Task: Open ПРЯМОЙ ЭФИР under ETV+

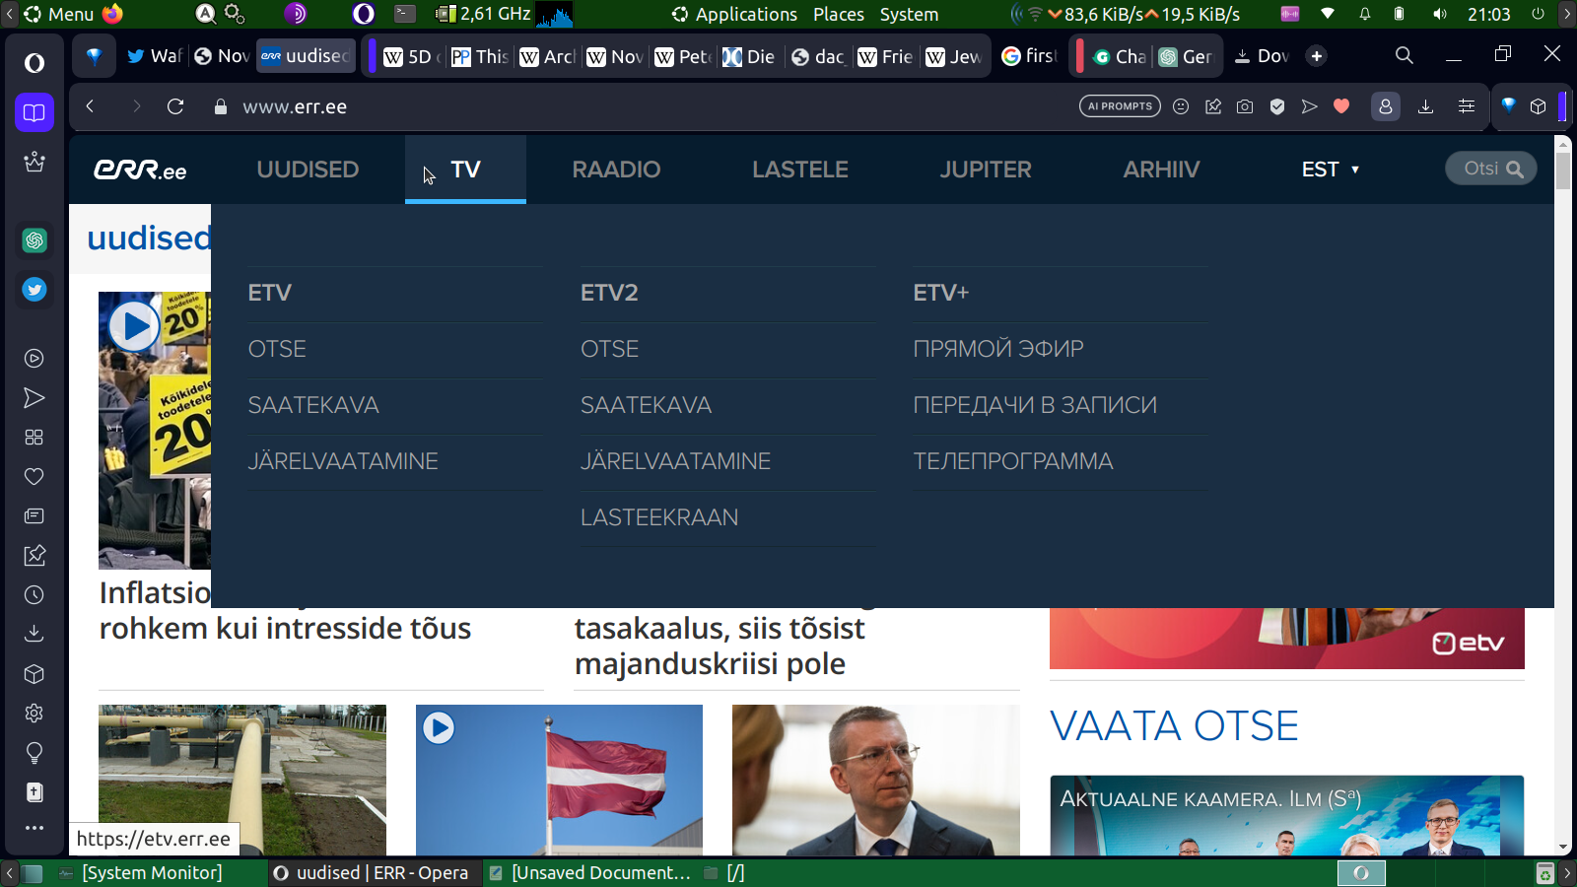Action: (x=998, y=349)
